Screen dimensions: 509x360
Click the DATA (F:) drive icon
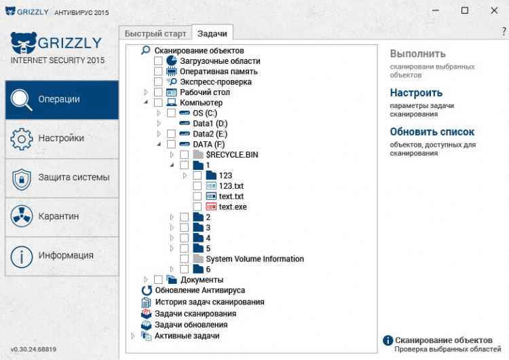185,144
